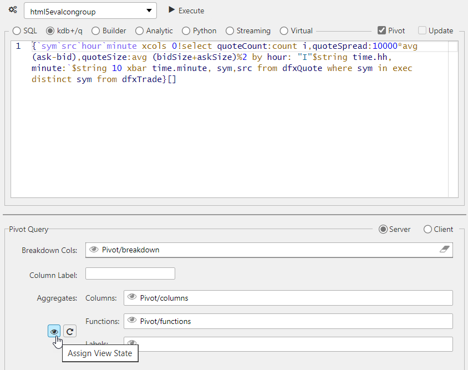
Task: Click the eye icon in Pivot/columns field
Action: click(x=131, y=297)
